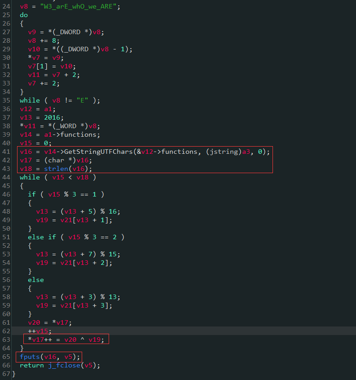This screenshot has width=356, height=380.
Task: Click variable v20 on line 61
Action: click(34, 322)
